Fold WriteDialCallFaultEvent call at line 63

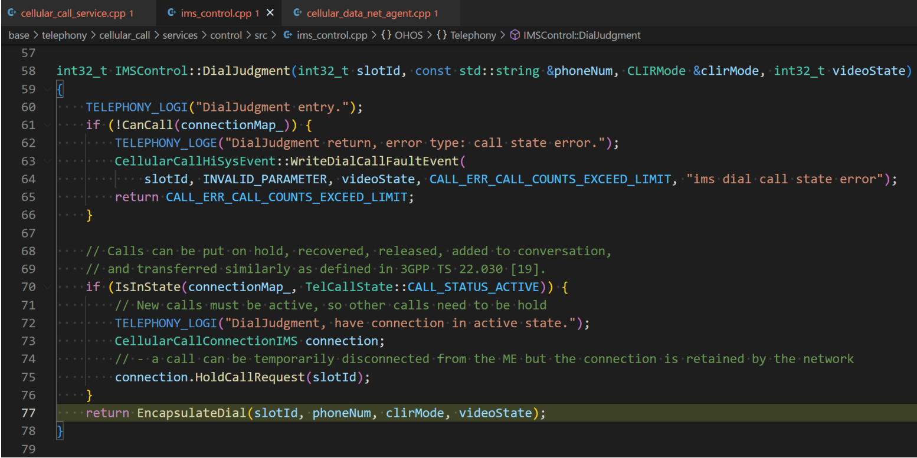pyautogui.click(x=47, y=160)
